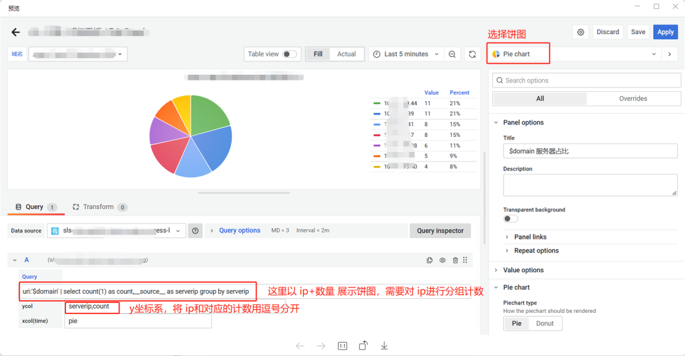Delete query A with trash icon
The width and height of the screenshot is (685, 356).
pyautogui.click(x=455, y=260)
